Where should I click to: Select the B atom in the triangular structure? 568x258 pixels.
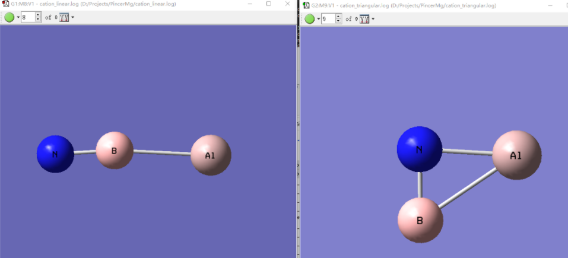point(420,220)
